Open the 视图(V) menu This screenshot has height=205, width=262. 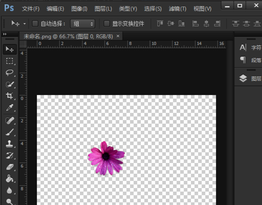[203, 9]
